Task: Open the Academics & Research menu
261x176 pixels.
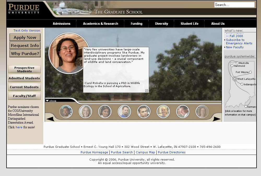Action: pos(100,24)
